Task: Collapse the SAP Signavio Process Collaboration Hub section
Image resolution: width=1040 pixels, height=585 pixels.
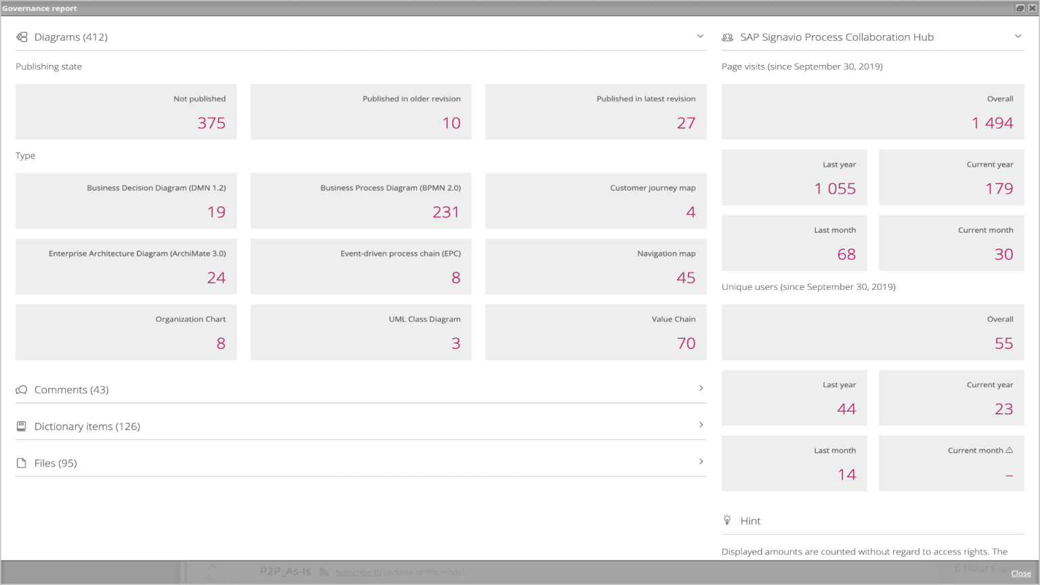Action: point(1018,37)
